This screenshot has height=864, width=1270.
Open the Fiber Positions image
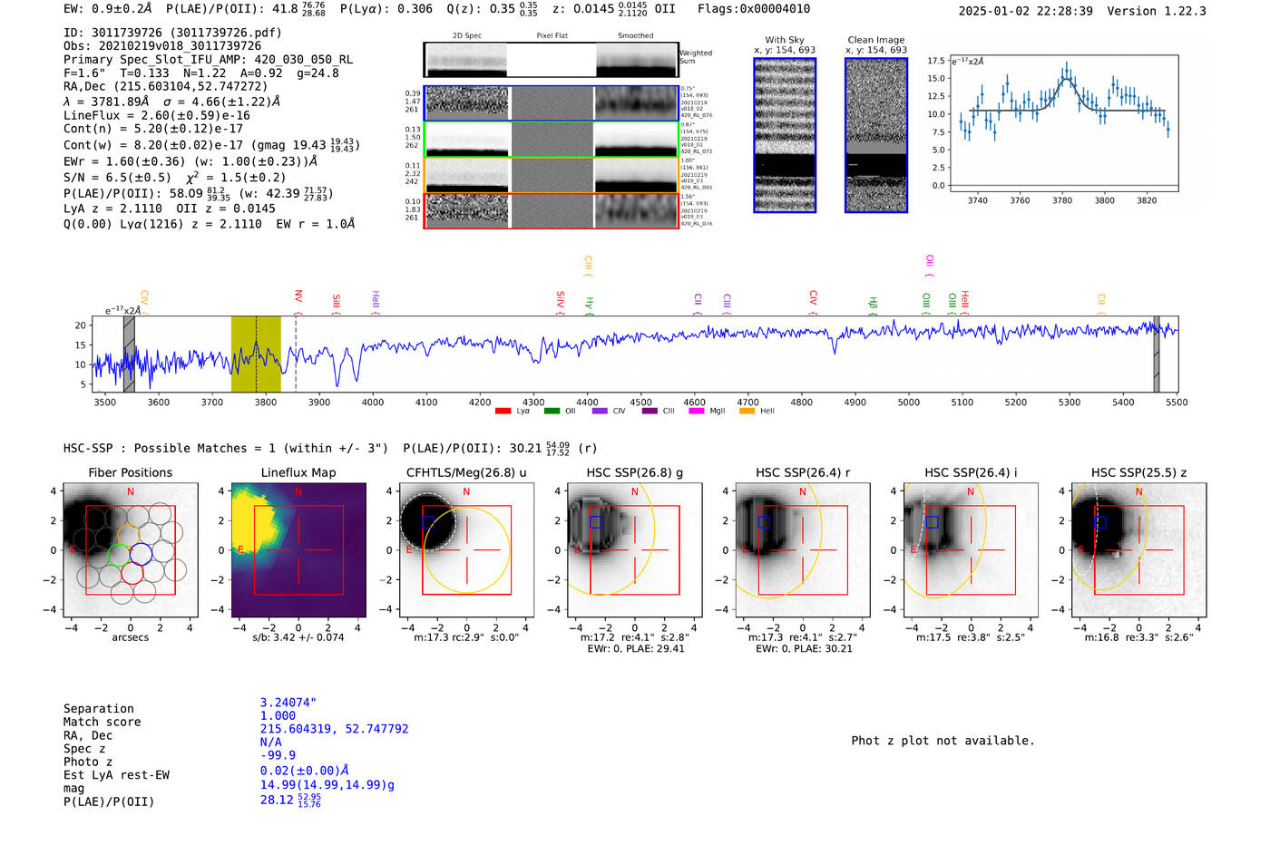coord(131,550)
